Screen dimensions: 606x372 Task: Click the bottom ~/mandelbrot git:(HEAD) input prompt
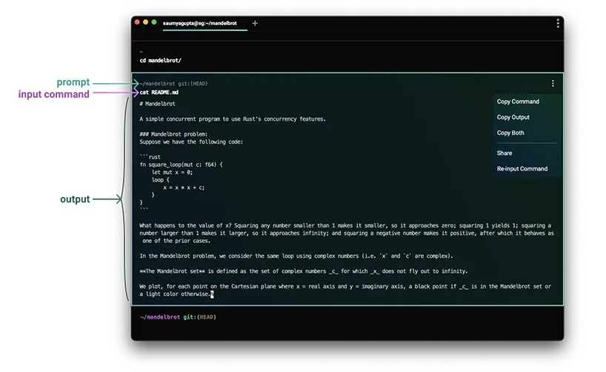coord(178,317)
